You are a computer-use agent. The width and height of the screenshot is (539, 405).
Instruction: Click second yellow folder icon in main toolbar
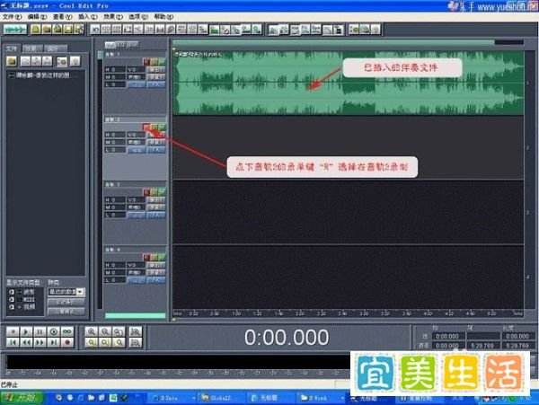point(47,30)
